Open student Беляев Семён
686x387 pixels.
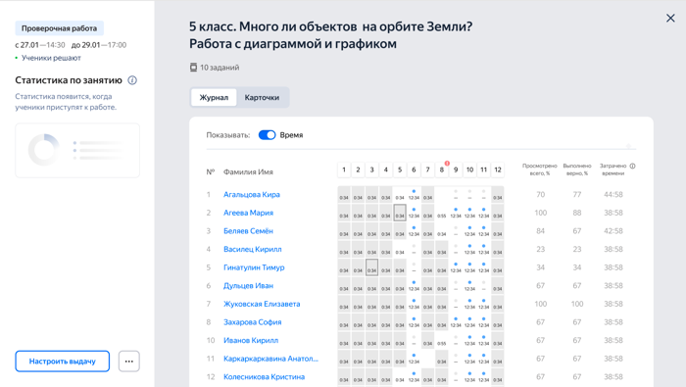point(248,231)
